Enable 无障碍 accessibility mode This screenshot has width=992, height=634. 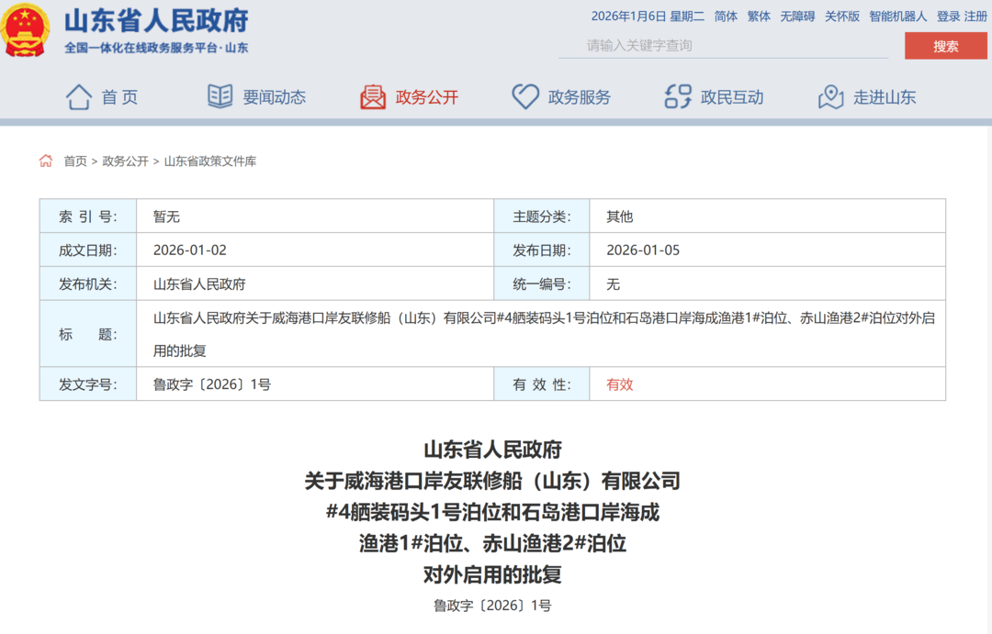[x=797, y=17]
